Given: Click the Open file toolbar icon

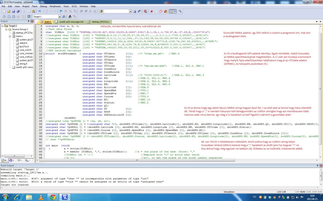Looking at the screenshot, I should [9, 11].
